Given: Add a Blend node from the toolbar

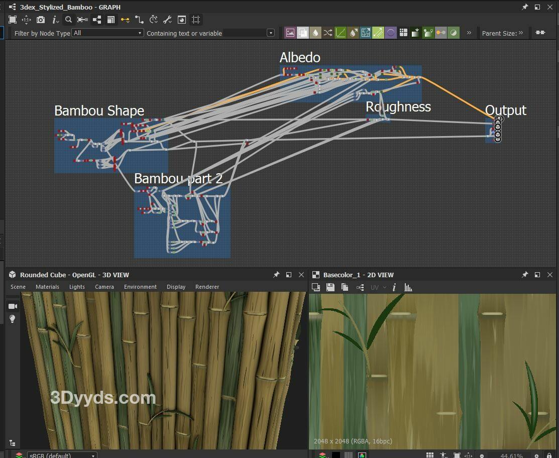Looking at the screenshot, I should (x=303, y=33).
